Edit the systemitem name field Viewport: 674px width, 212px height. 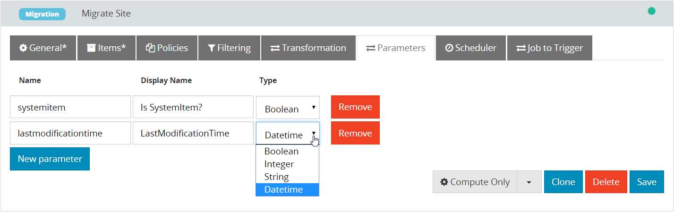point(70,107)
